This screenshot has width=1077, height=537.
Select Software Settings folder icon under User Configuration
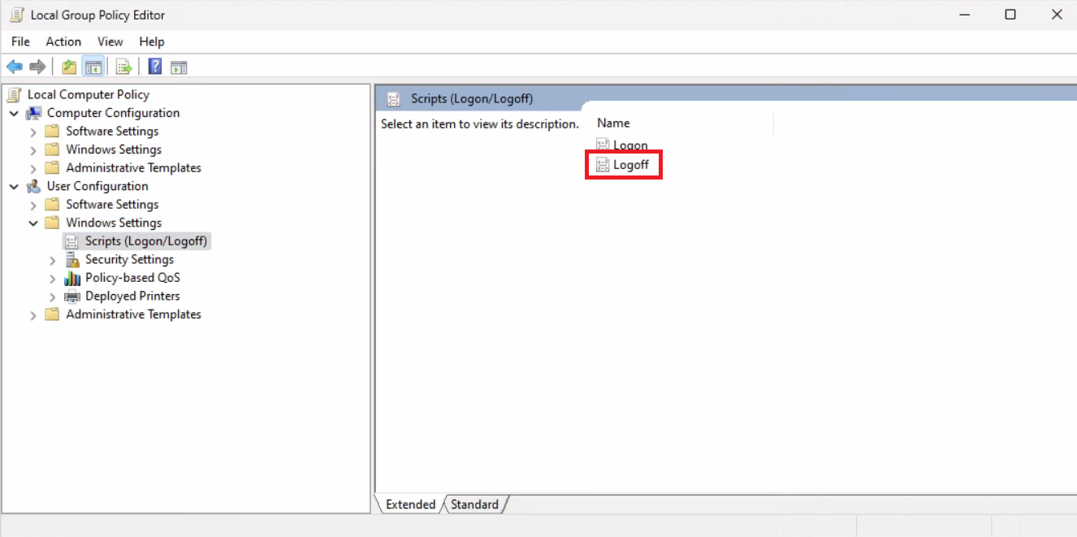click(x=53, y=204)
